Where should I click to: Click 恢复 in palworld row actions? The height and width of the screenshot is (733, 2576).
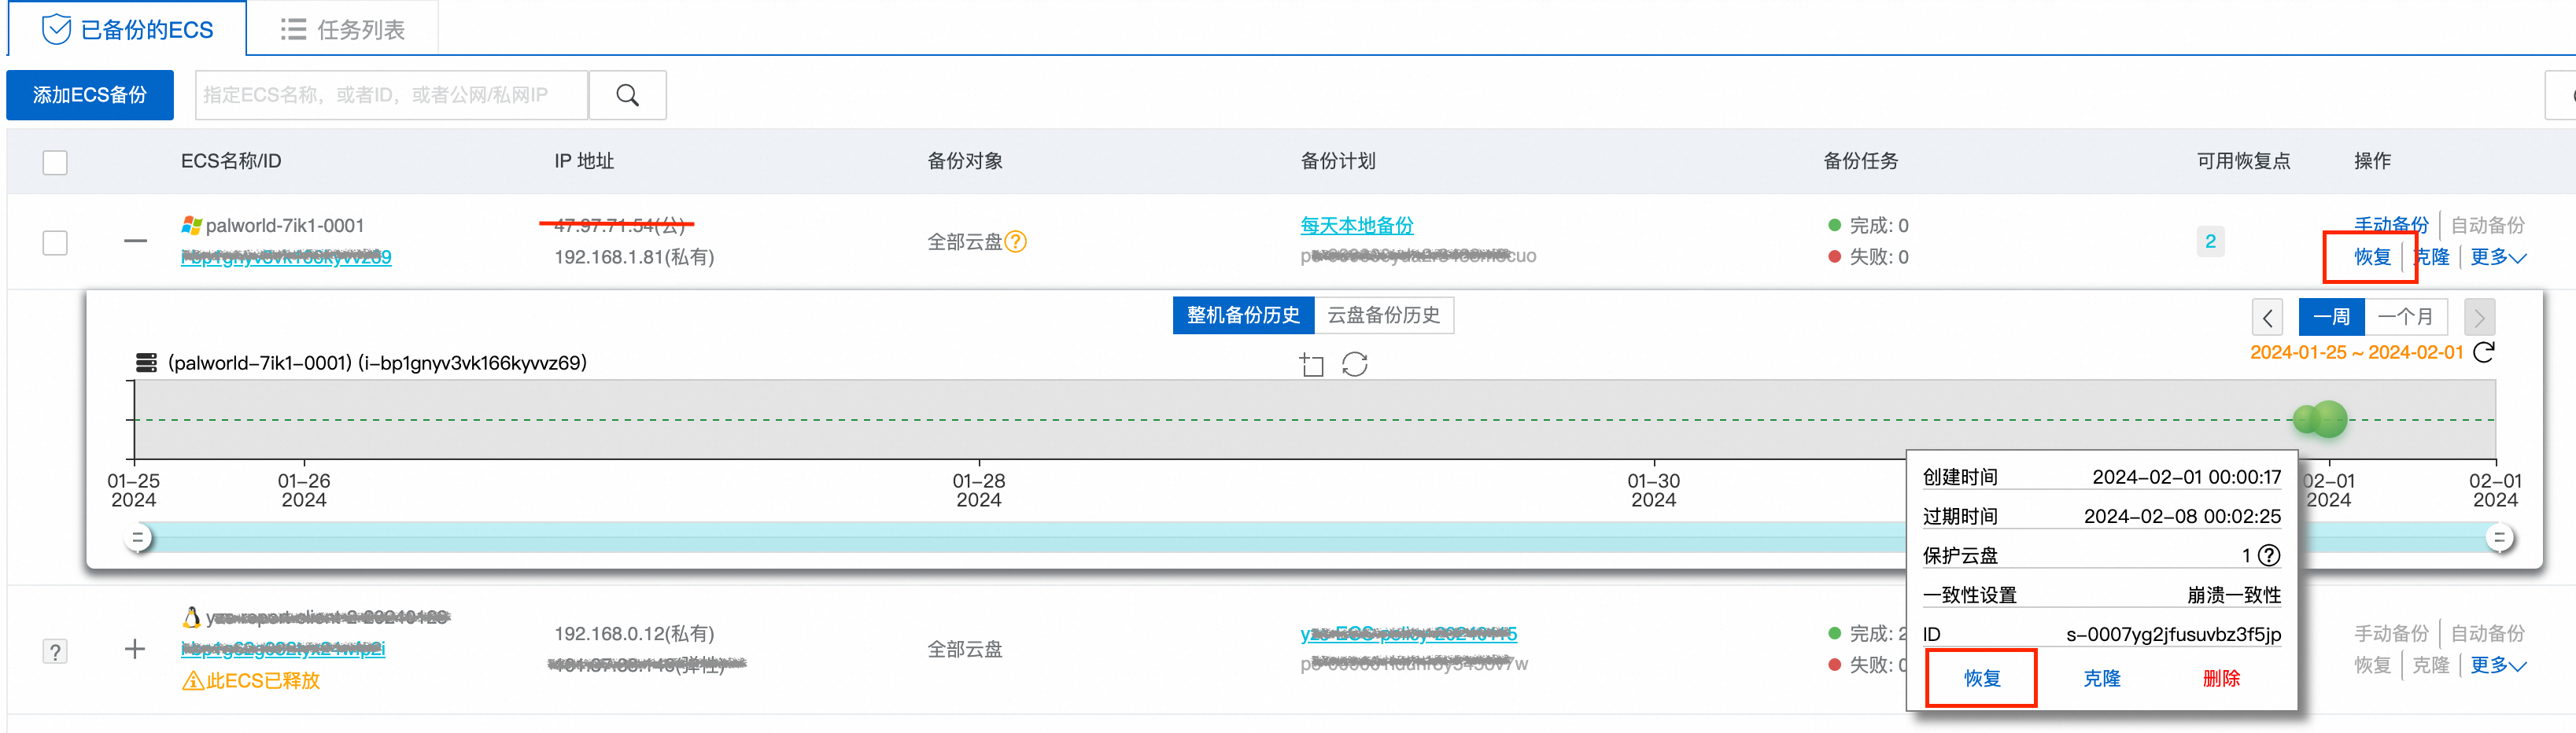(2372, 257)
